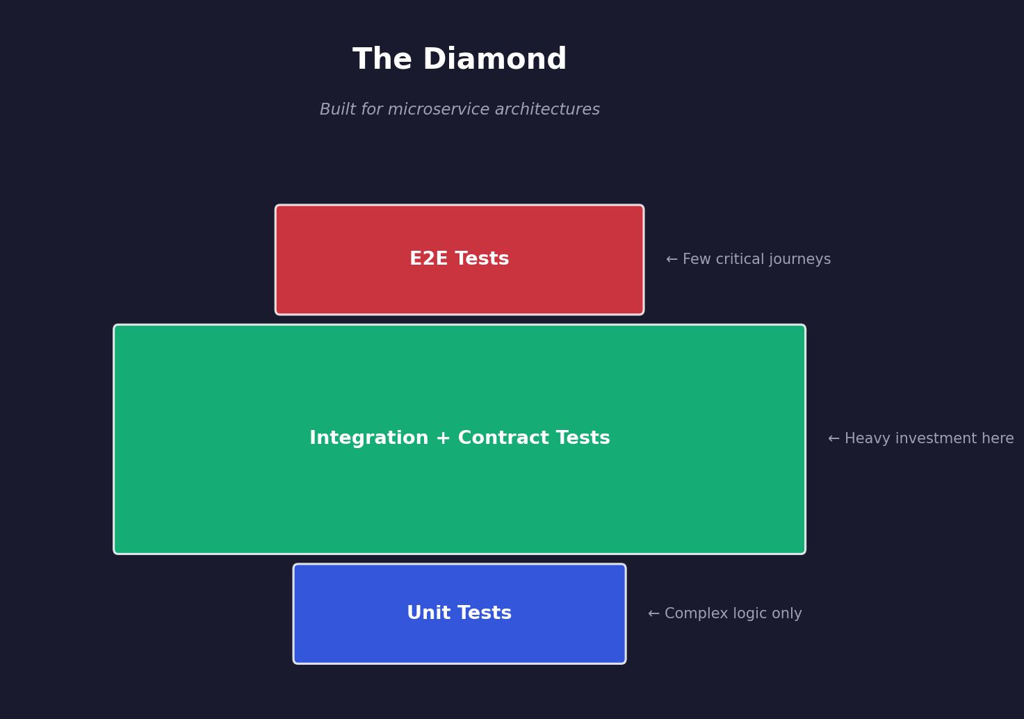
Task: Click the "Unit Tests" label text
Action: pyautogui.click(x=460, y=613)
